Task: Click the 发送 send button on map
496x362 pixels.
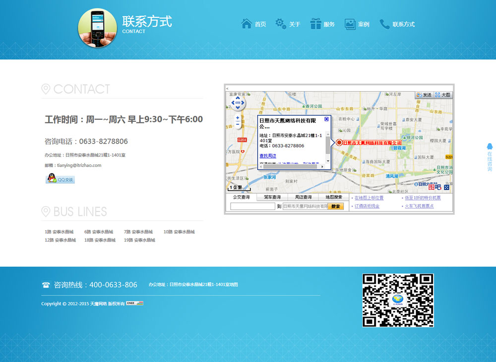Action: [x=424, y=95]
